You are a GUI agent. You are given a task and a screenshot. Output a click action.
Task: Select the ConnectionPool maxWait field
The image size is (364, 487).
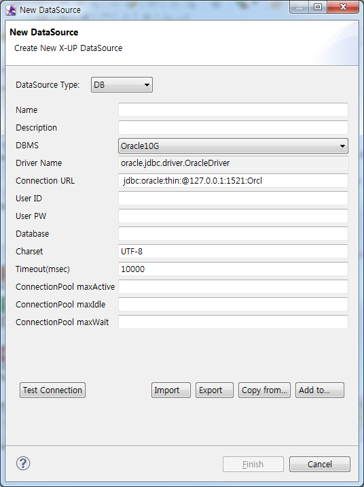[x=233, y=322]
